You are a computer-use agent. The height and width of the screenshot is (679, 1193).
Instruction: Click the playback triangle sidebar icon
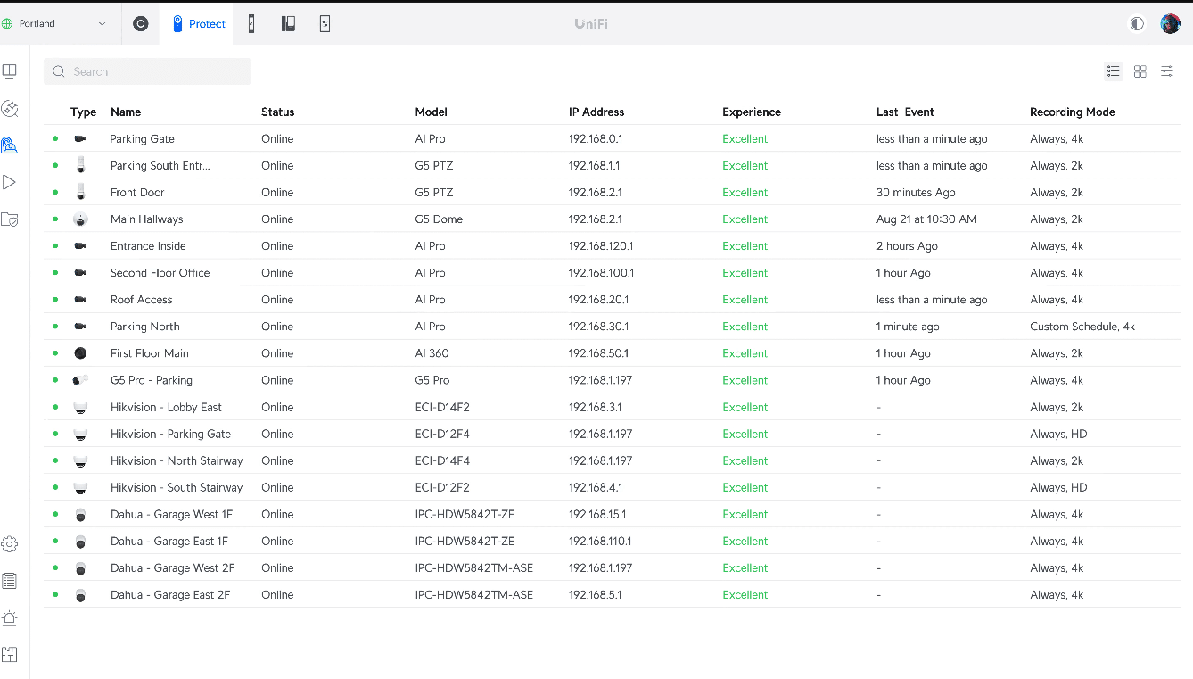tap(10, 182)
